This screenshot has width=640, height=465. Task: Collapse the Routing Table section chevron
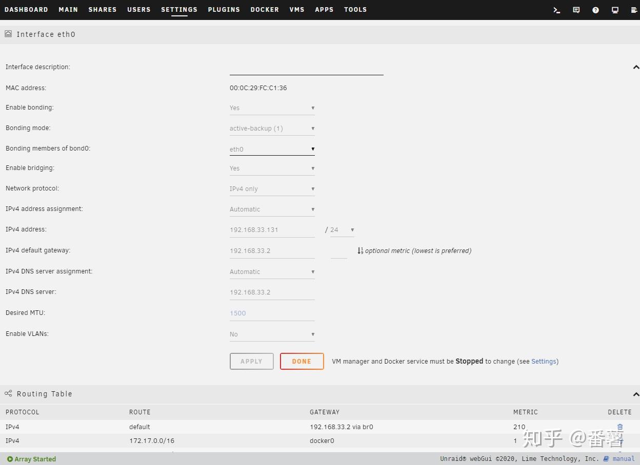pos(636,394)
